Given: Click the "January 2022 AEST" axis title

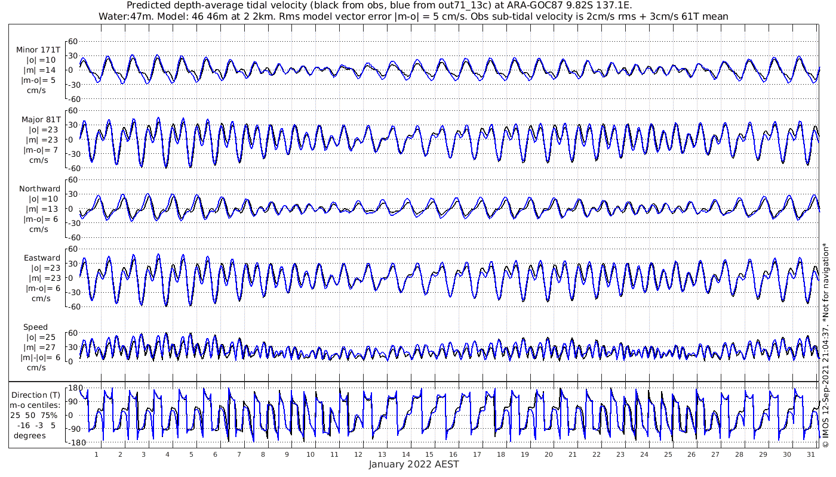Looking at the screenshot, I should pos(414,464).
